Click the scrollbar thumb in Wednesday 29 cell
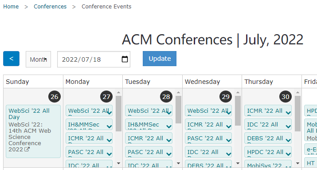Image resolution: width=317 pixels, height=170 pixels. tap(238, 111)
